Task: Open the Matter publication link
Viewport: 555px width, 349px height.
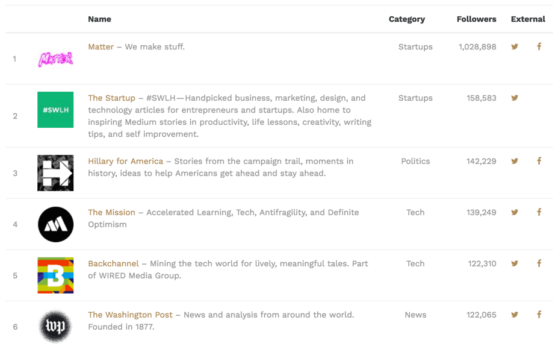Action: (101, 47)
